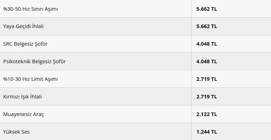Select the 2.719 TL fine for %10-30 speeding
The height and width of the screenshot is (140, 271).
tap(207, 79)
